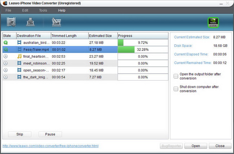Click the Pause button
This screenshot has width=234, height=154.
[50, 134]
